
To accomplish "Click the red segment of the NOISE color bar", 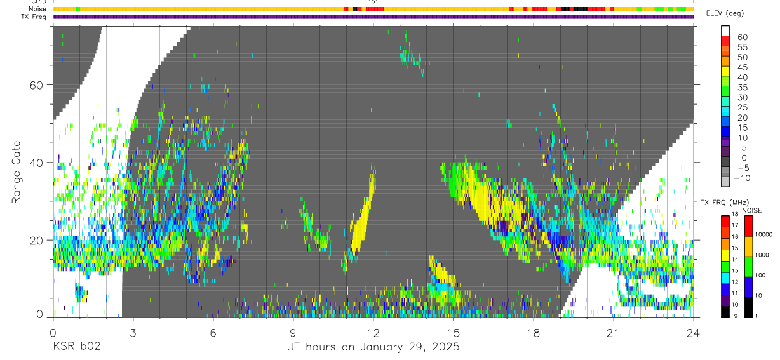I will point(748,226).
